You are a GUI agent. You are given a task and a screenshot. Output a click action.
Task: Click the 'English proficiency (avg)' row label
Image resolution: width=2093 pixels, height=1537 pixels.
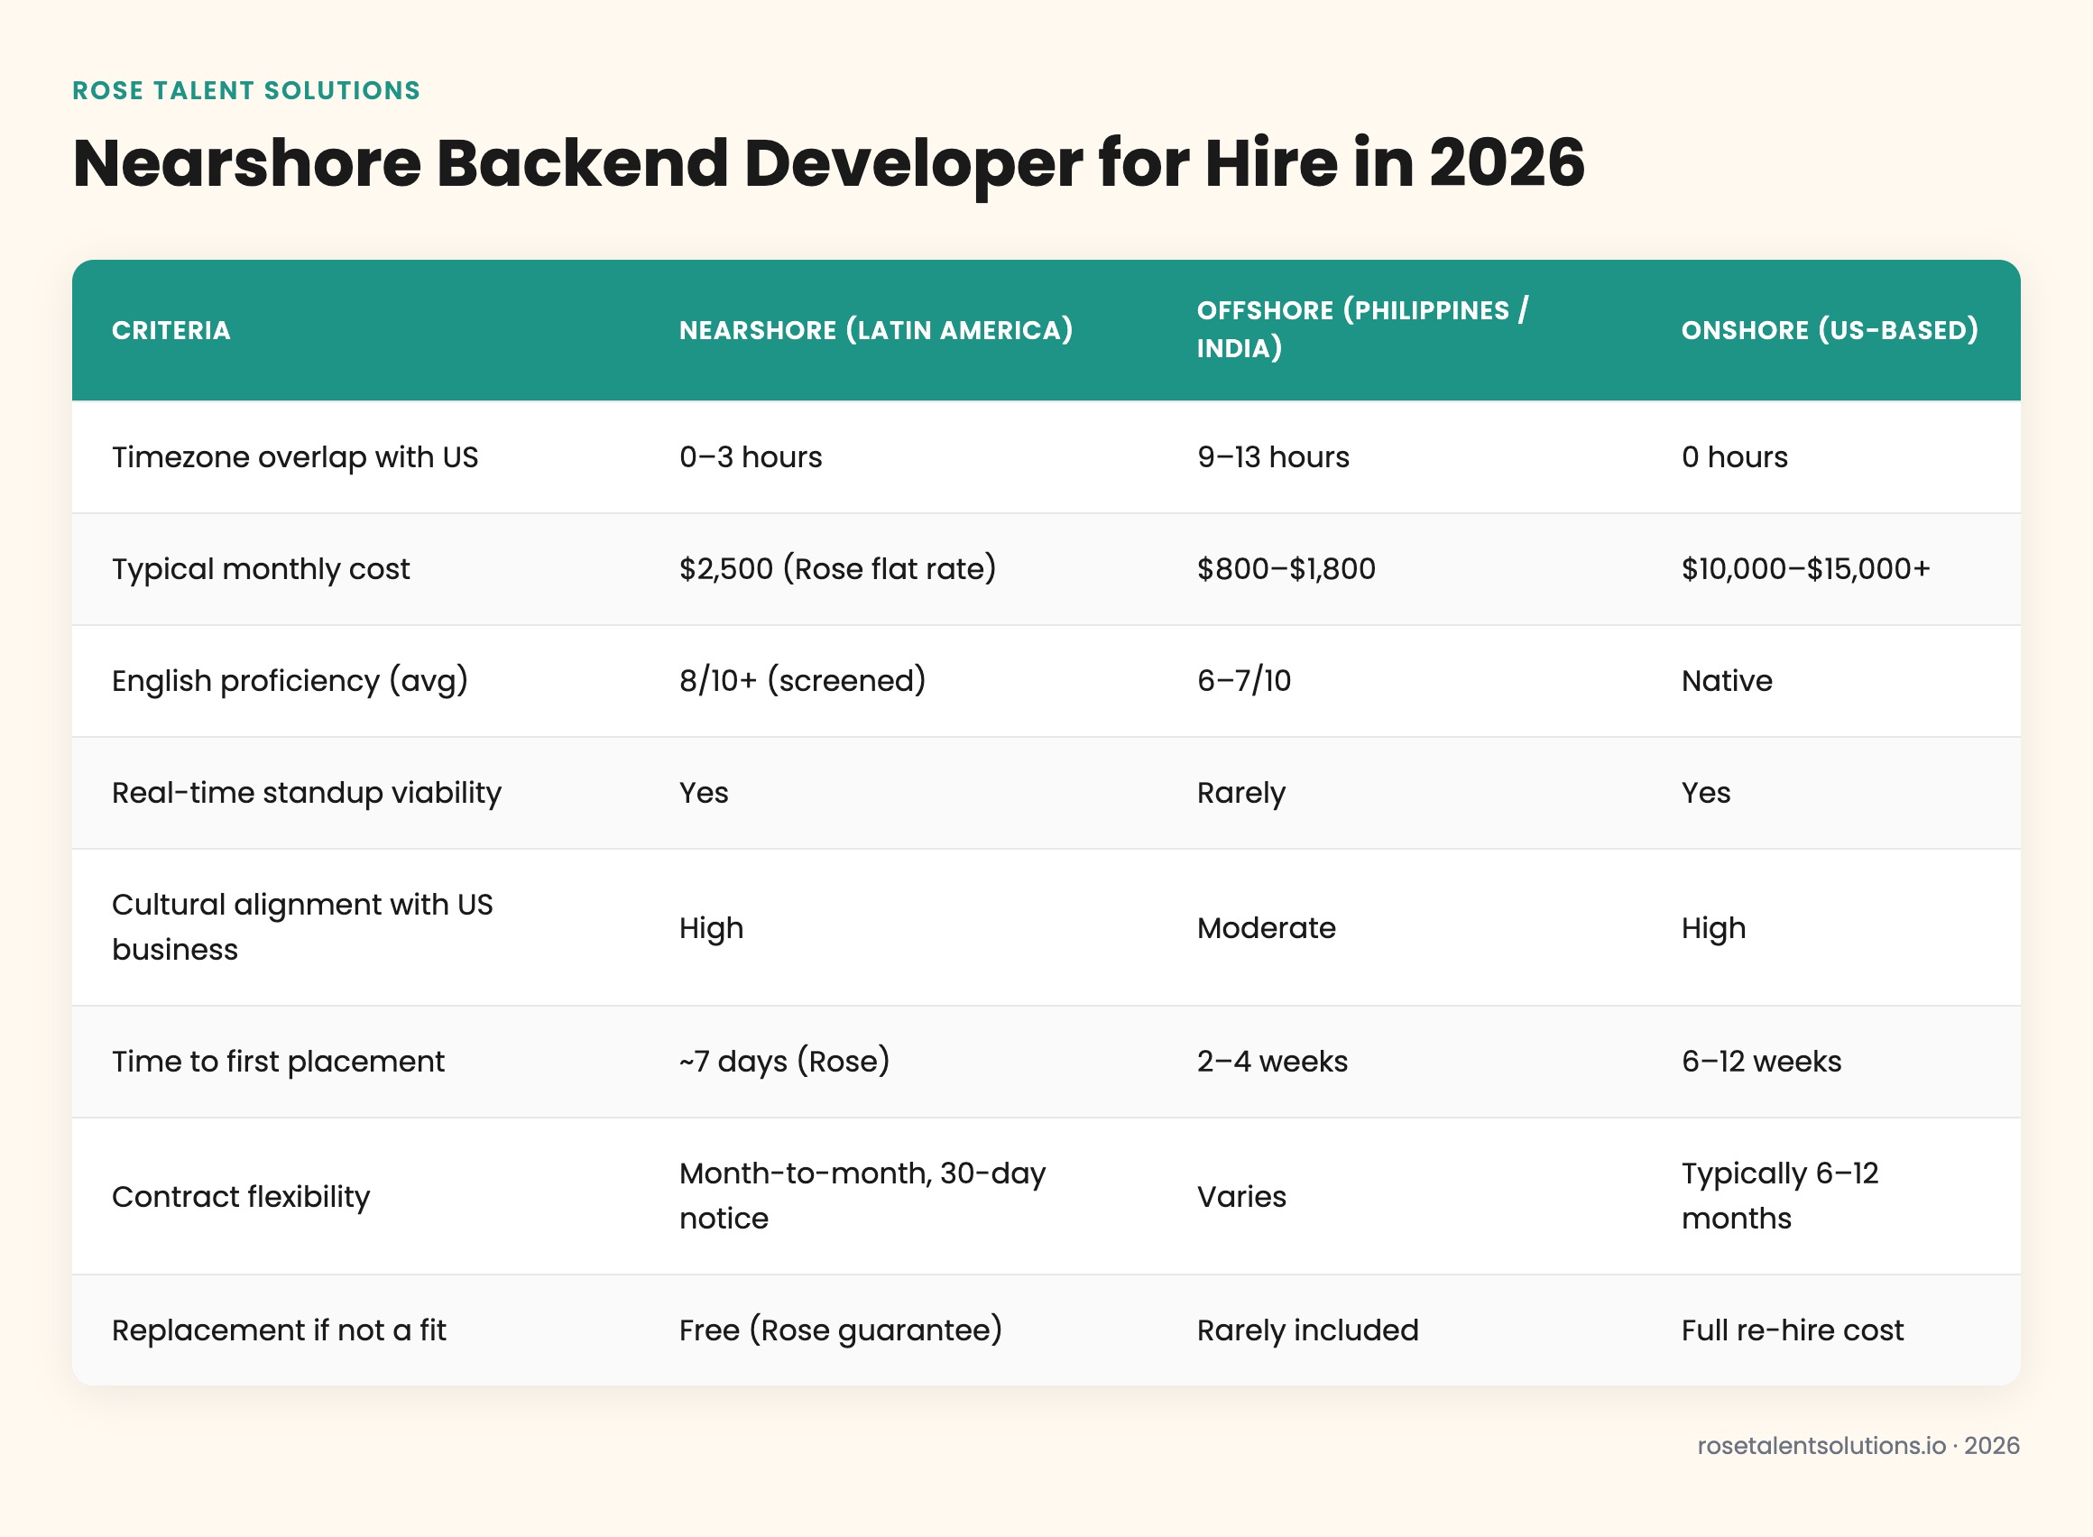pos(290,681)
